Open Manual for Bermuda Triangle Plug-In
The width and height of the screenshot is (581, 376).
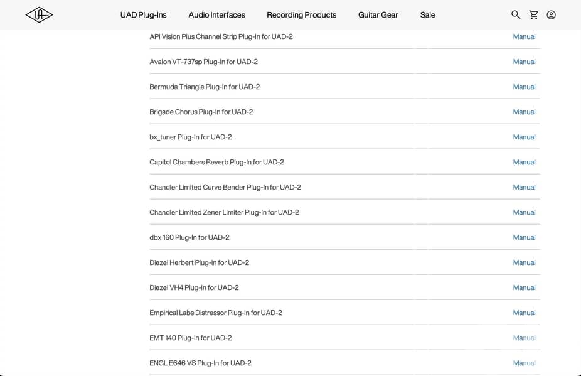(524, 87)
